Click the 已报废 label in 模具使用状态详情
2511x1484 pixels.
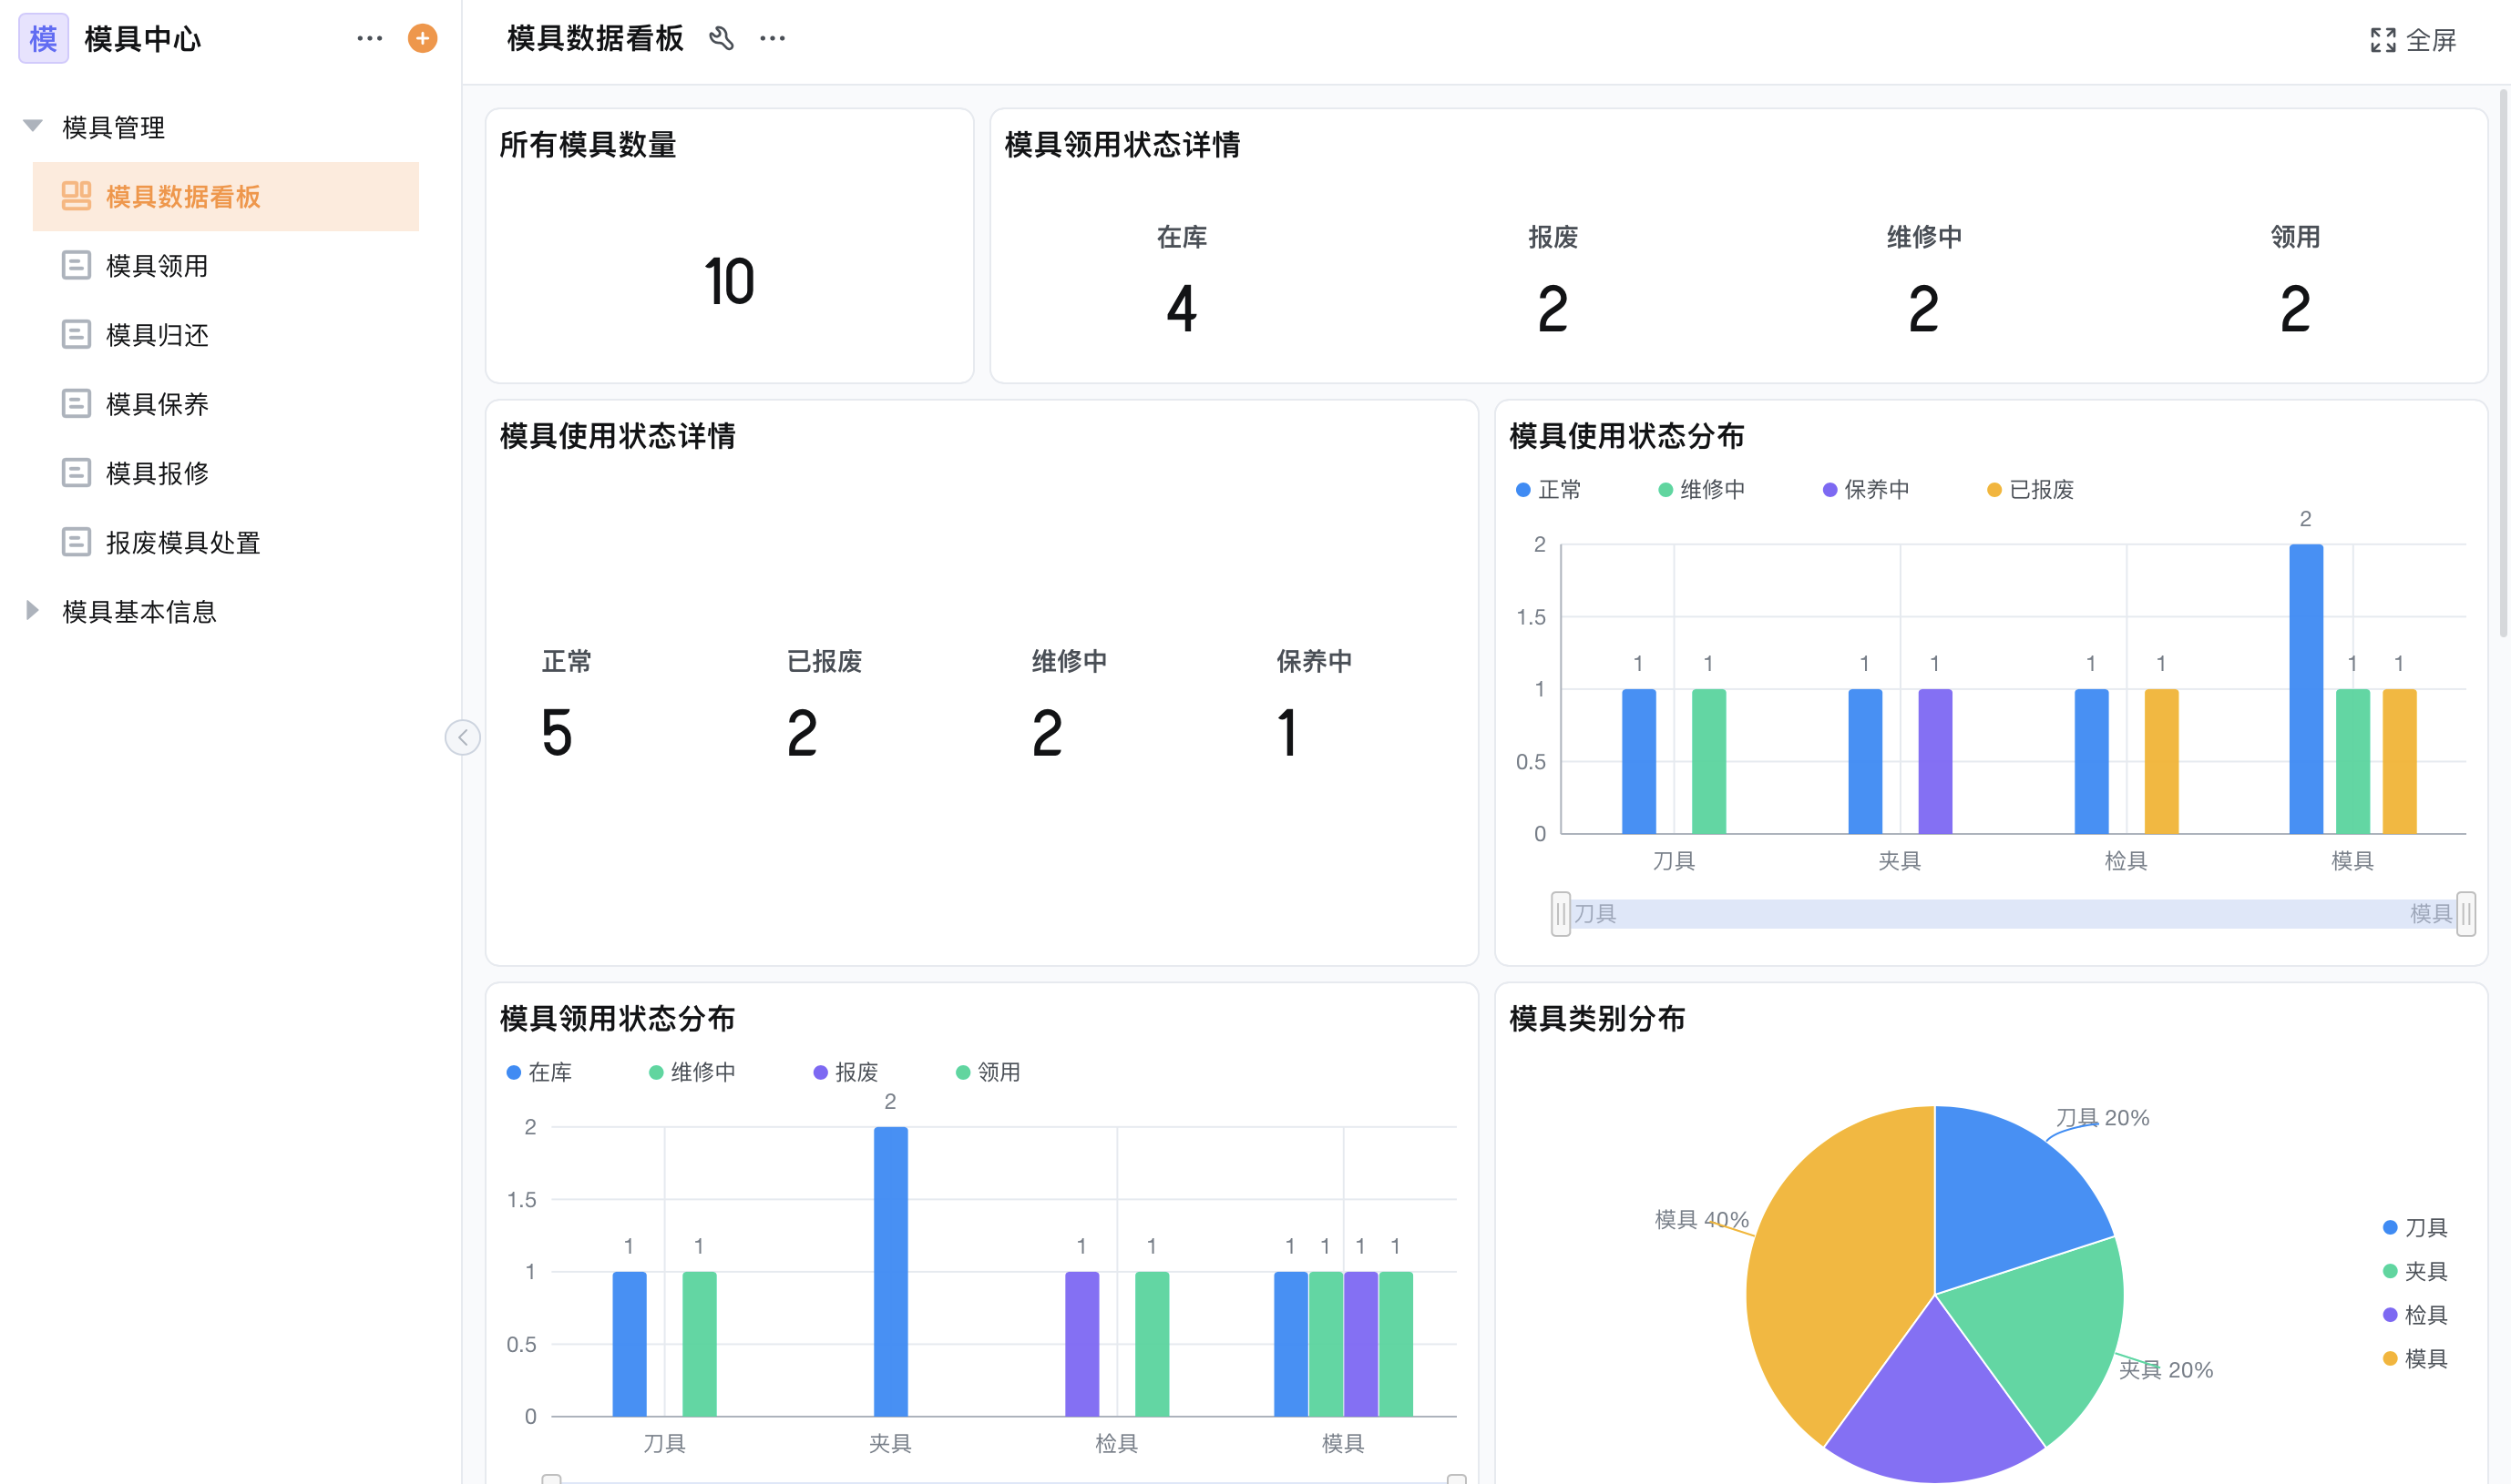click(x=824, y=661)
